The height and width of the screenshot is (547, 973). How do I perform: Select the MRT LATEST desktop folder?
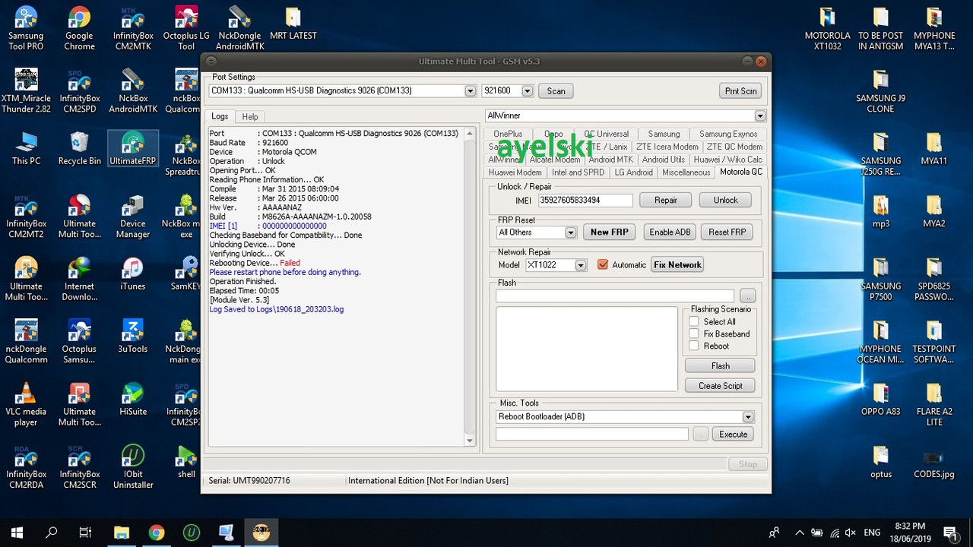coord(293,24)
